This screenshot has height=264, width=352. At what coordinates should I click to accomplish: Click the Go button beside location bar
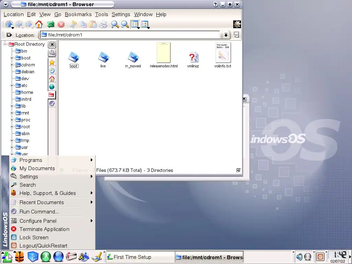pos(236,35)
